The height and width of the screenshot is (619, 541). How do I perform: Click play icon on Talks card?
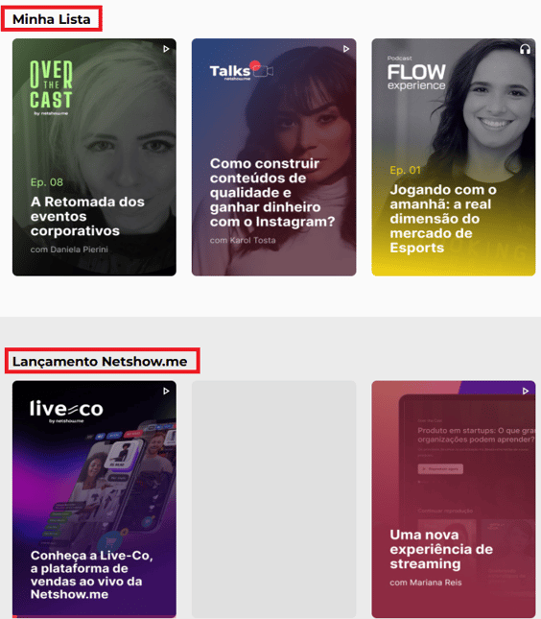[346, 49]
